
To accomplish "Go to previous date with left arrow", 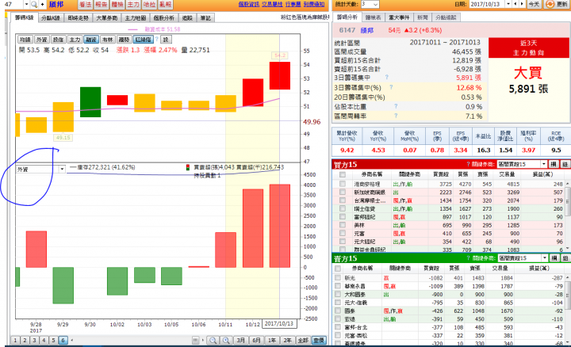I will coord(515,4).
